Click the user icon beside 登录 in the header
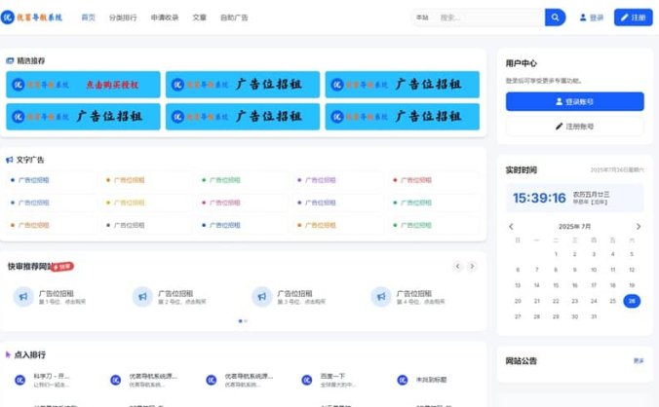Image resolution: width=659 pixels, height=407 pixels. click(x=583, y=18)
